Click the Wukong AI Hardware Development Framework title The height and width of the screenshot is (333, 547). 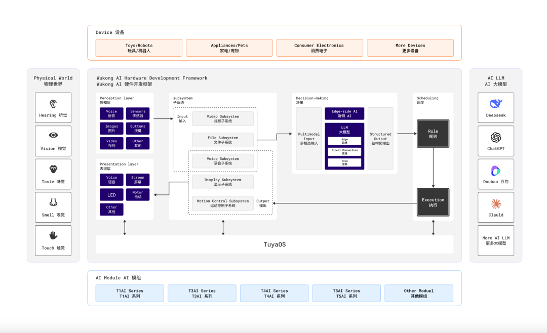click(x=152, y=81)
